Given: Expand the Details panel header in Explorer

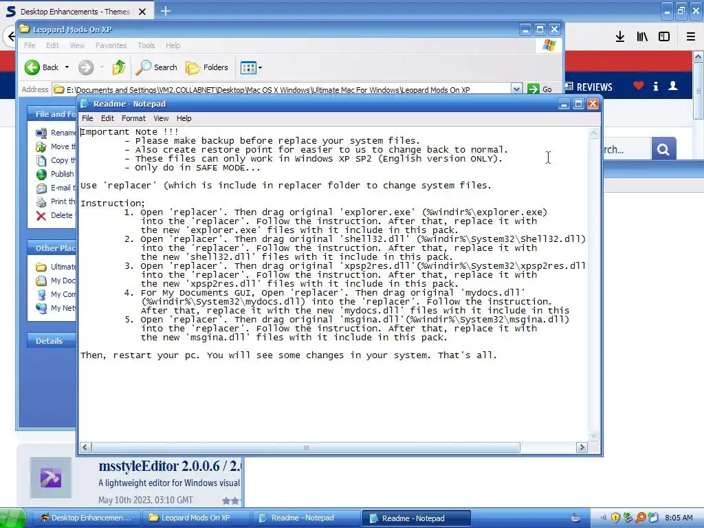Looking at the screenshot, I should 51,341.
